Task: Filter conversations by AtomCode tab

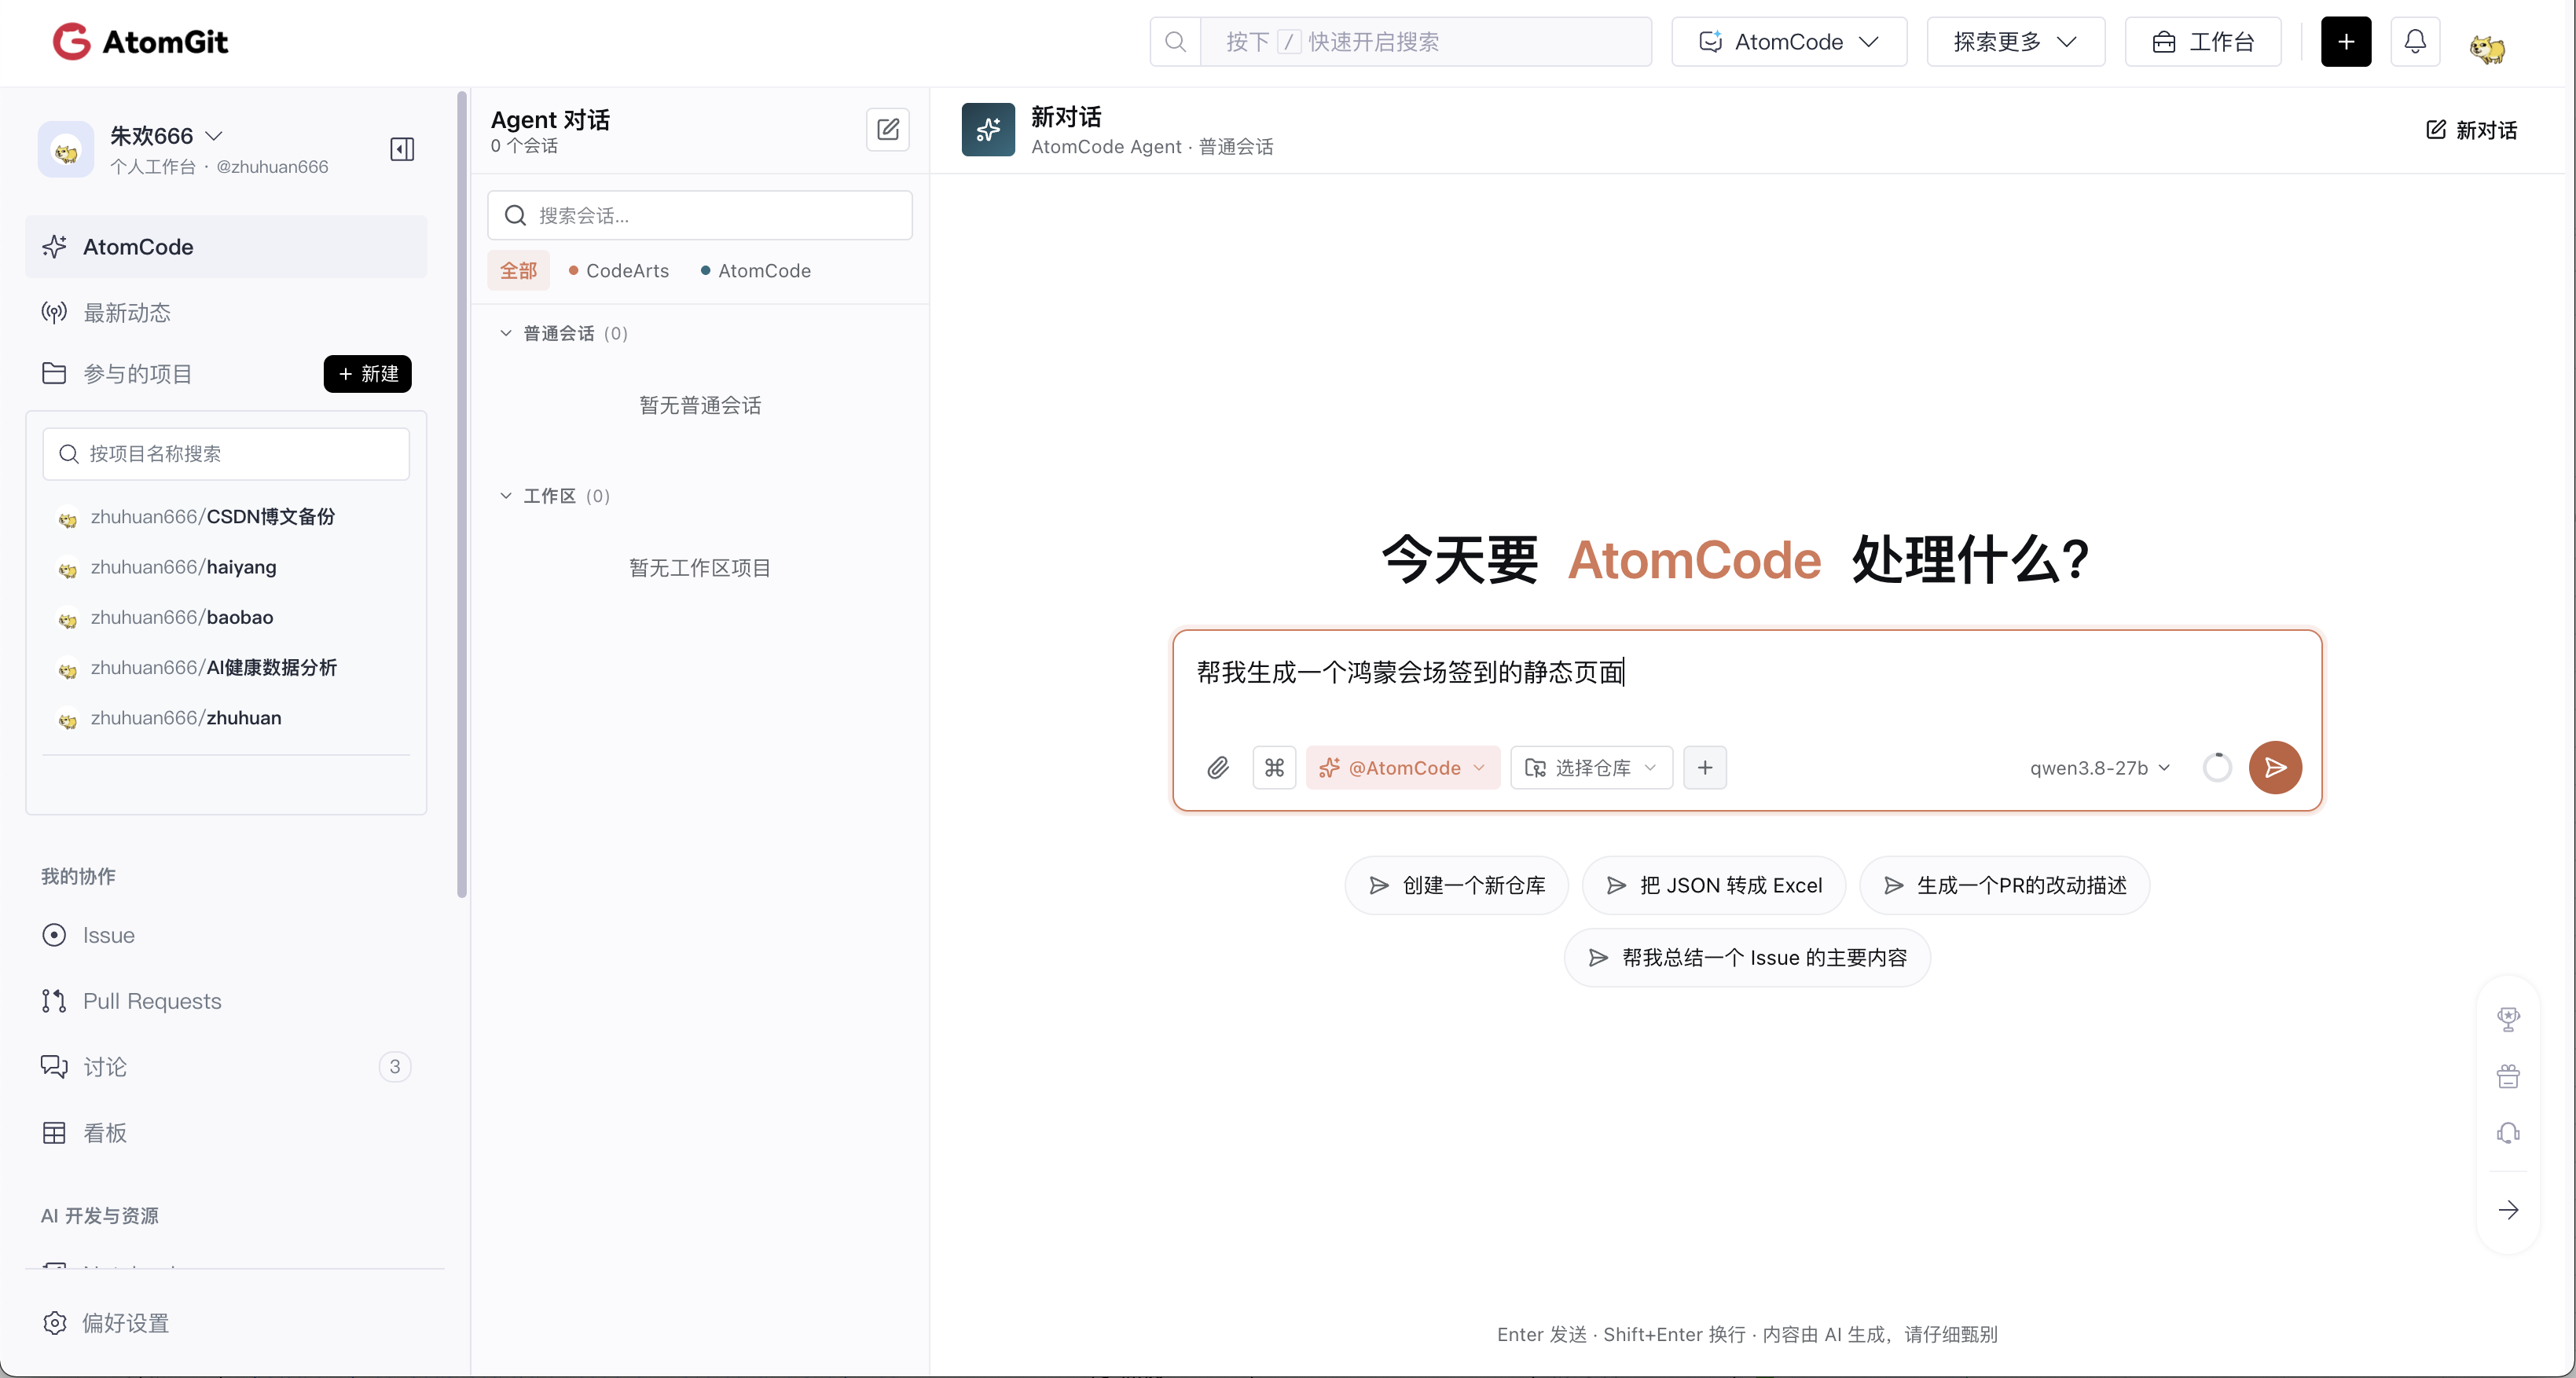Action: [x=756, y=271]
